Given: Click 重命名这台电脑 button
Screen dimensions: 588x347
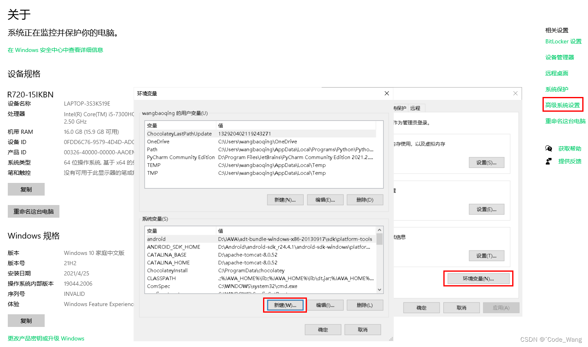Looking at the screenshot, I should [34, 212].
